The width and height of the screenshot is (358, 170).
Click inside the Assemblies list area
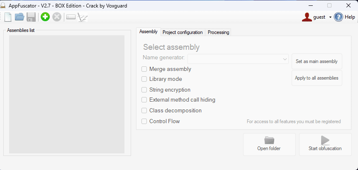(x=67, y=94)
